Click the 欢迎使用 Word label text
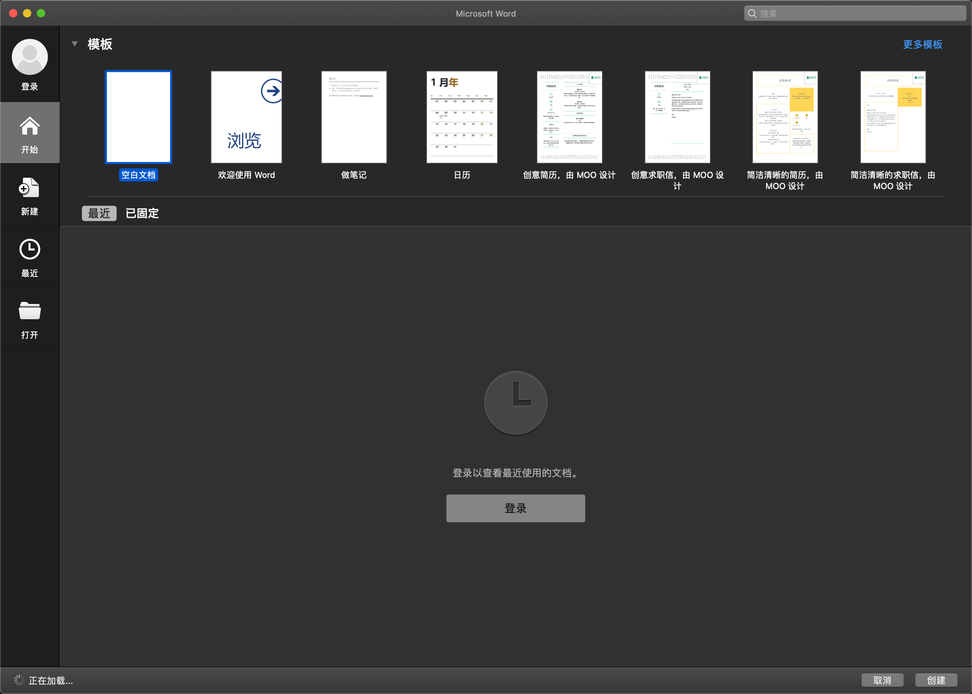 pos(246,175)
